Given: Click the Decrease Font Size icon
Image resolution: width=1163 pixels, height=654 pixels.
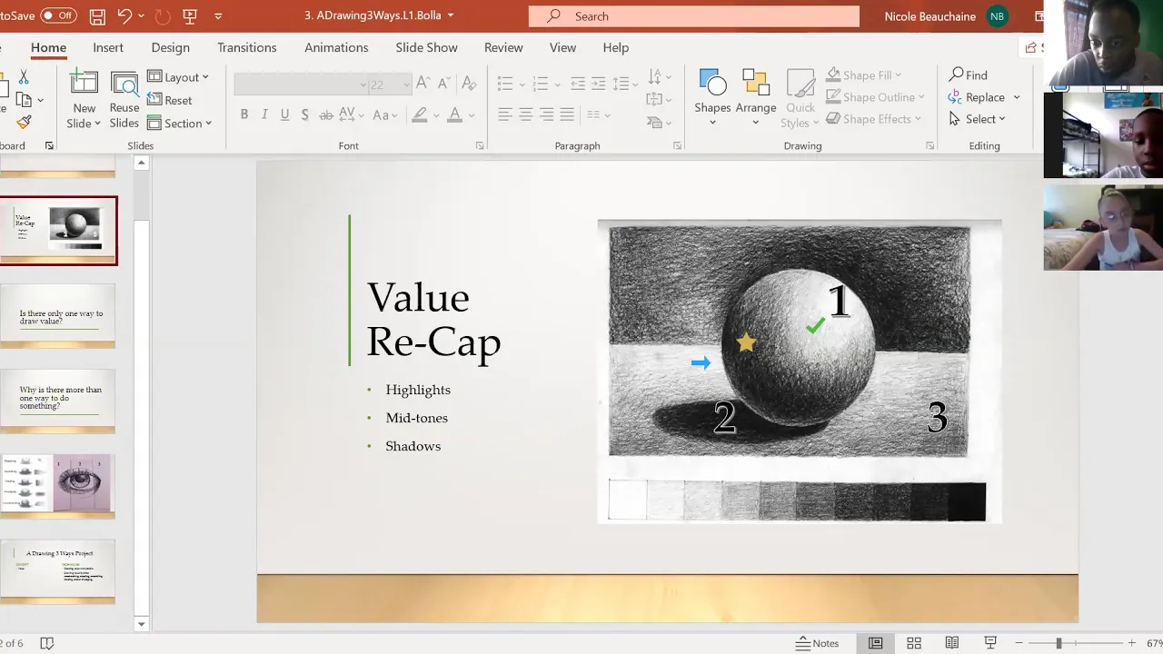Looking at the screenshot, I should [443, 84].
